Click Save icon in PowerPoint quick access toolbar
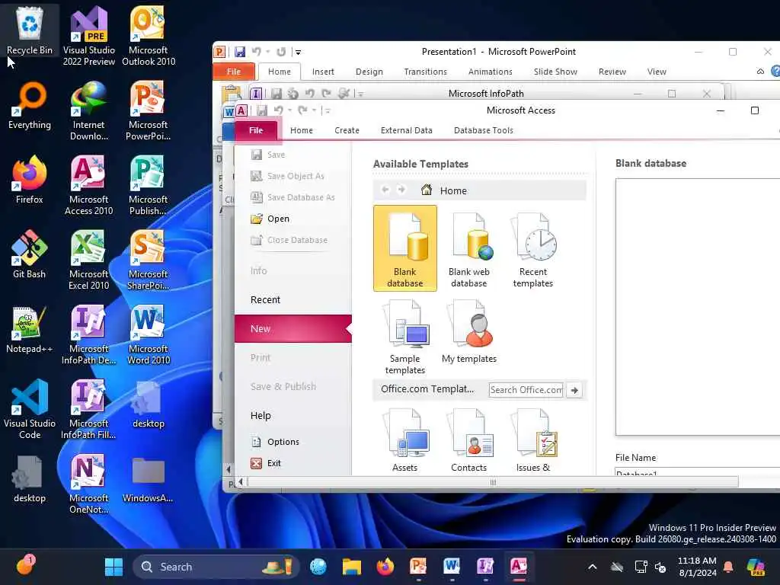 pos(240,52)
